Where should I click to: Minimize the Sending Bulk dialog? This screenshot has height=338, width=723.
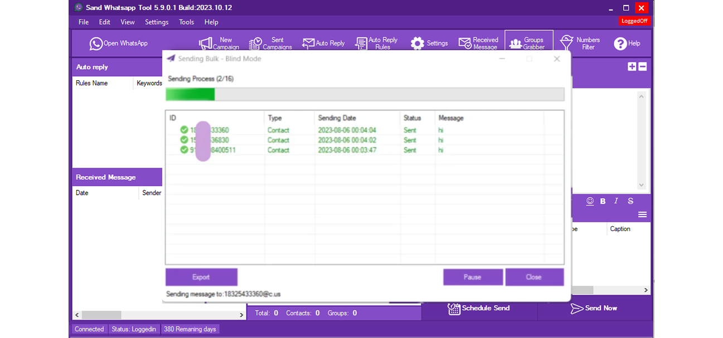click(502, 58)
